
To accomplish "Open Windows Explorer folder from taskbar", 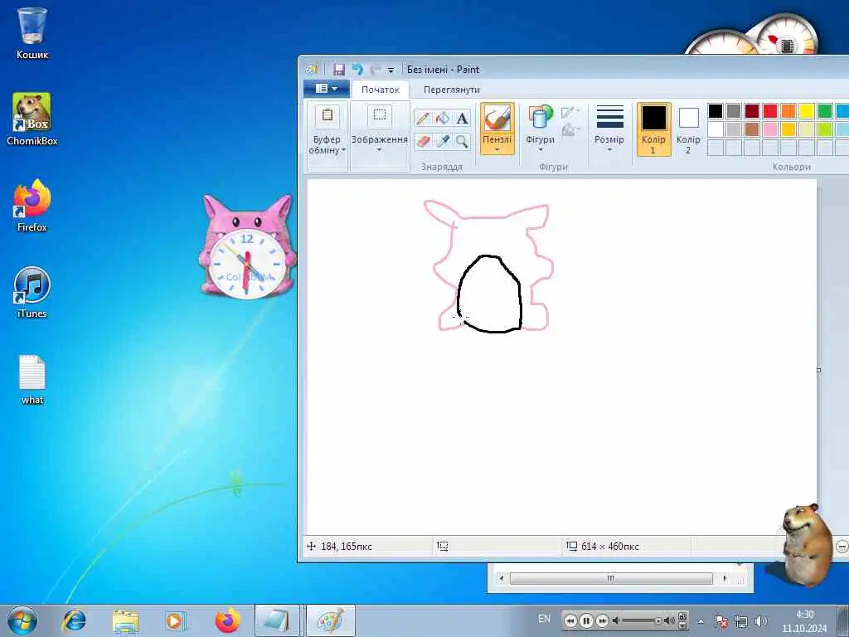I will [x=125, y=620].
